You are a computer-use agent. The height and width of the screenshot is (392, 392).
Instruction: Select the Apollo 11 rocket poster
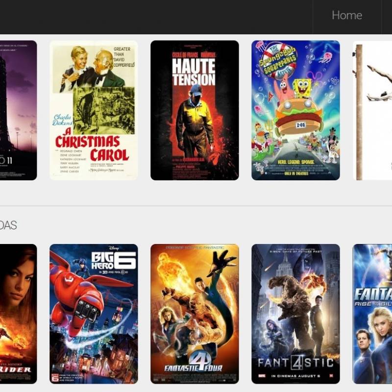pos(18,110)
